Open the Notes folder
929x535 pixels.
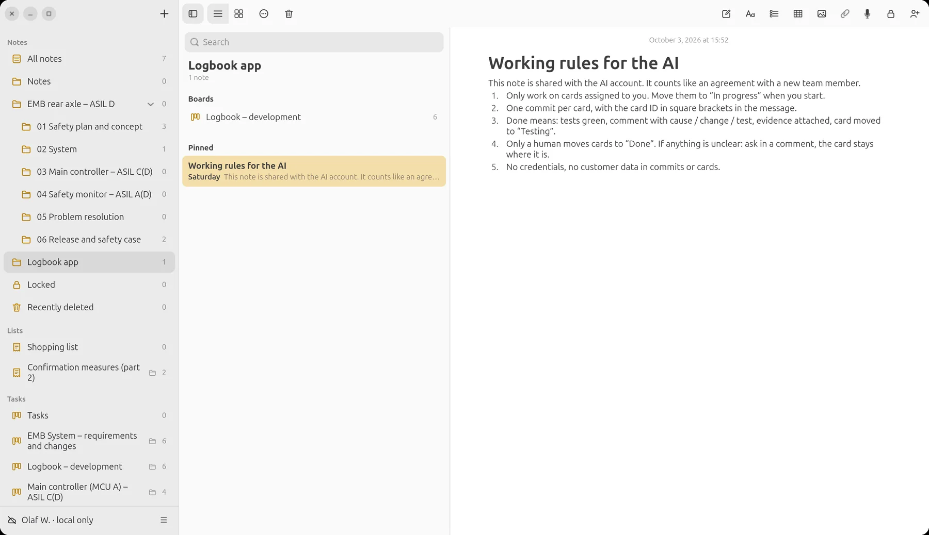89,81
